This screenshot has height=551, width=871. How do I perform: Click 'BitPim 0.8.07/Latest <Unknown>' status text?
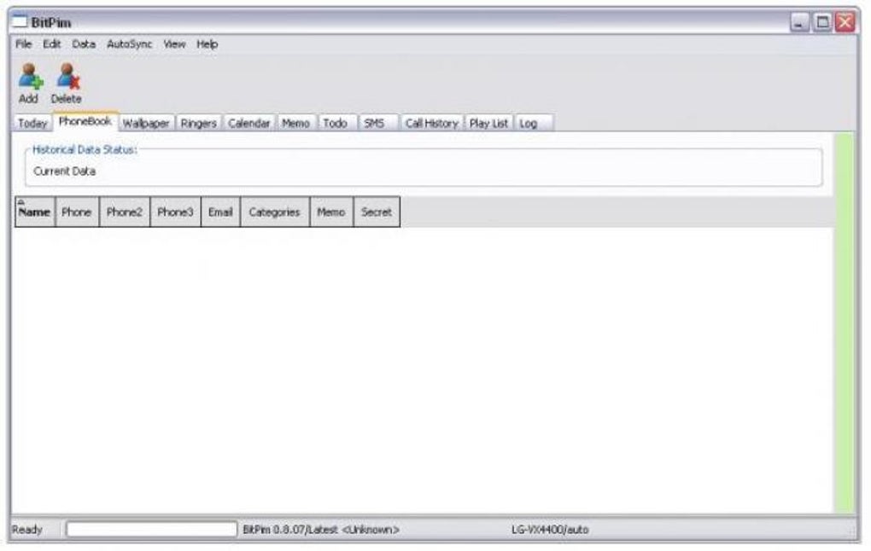point(321,530)
